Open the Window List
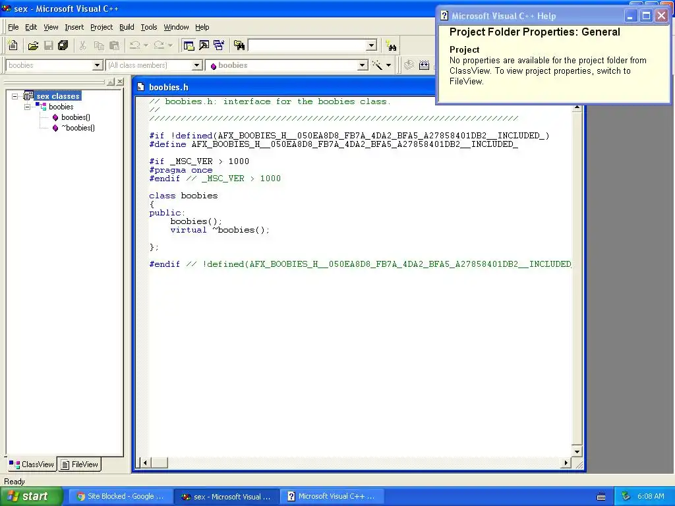675x506 pixels. pos(219,45)
